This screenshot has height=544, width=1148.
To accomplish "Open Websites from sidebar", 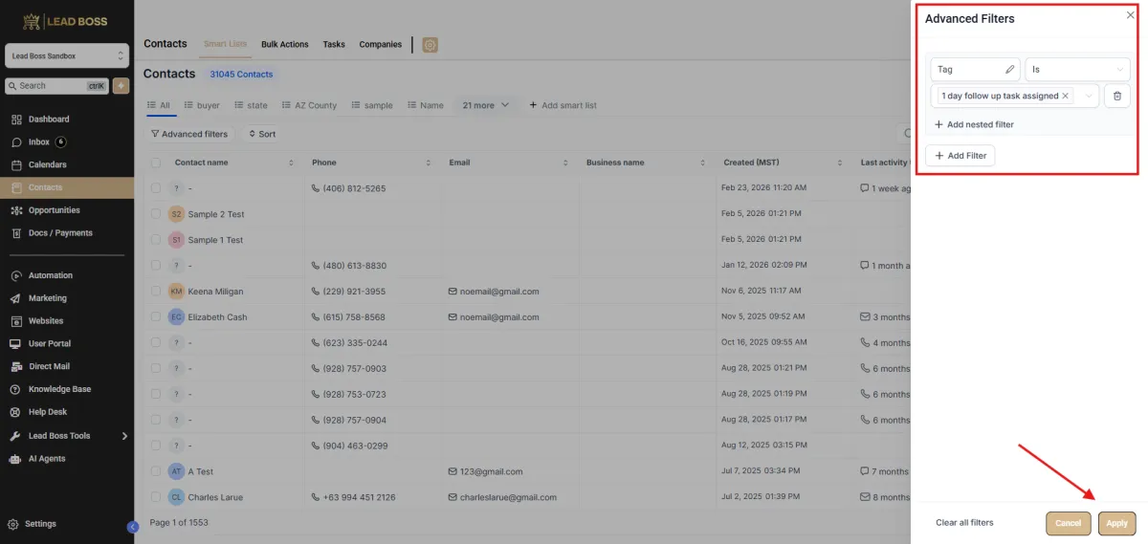I will [46, 321].
